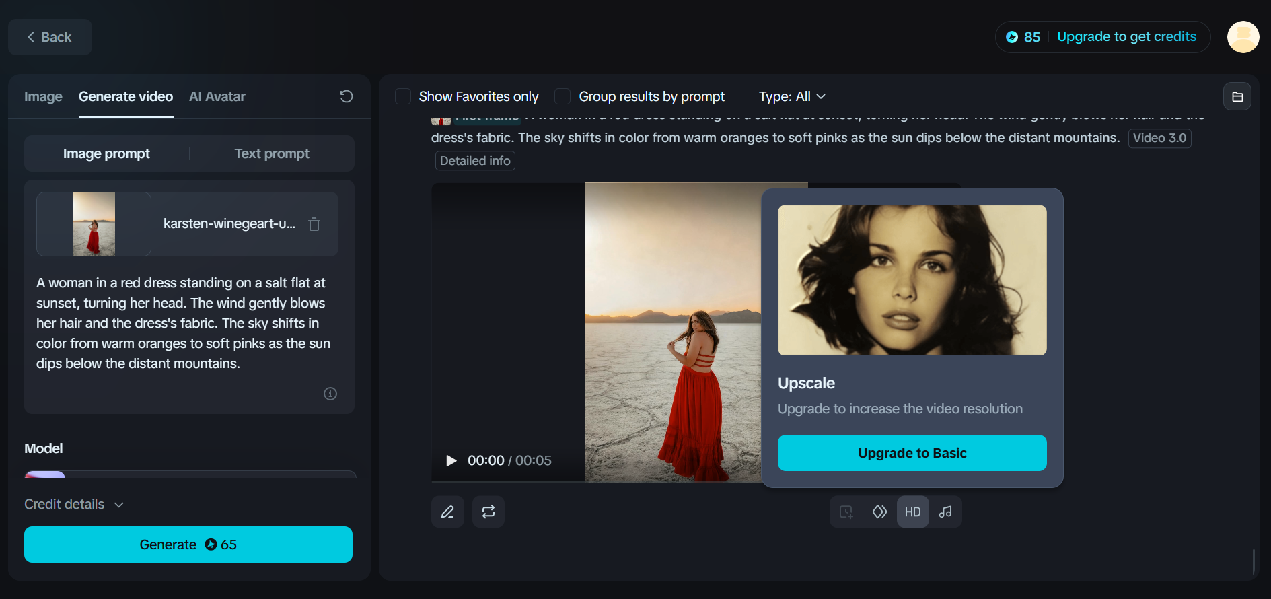Select the Generate video tab
This screenshot has height=599, width=1271.
tap(126, 96)
